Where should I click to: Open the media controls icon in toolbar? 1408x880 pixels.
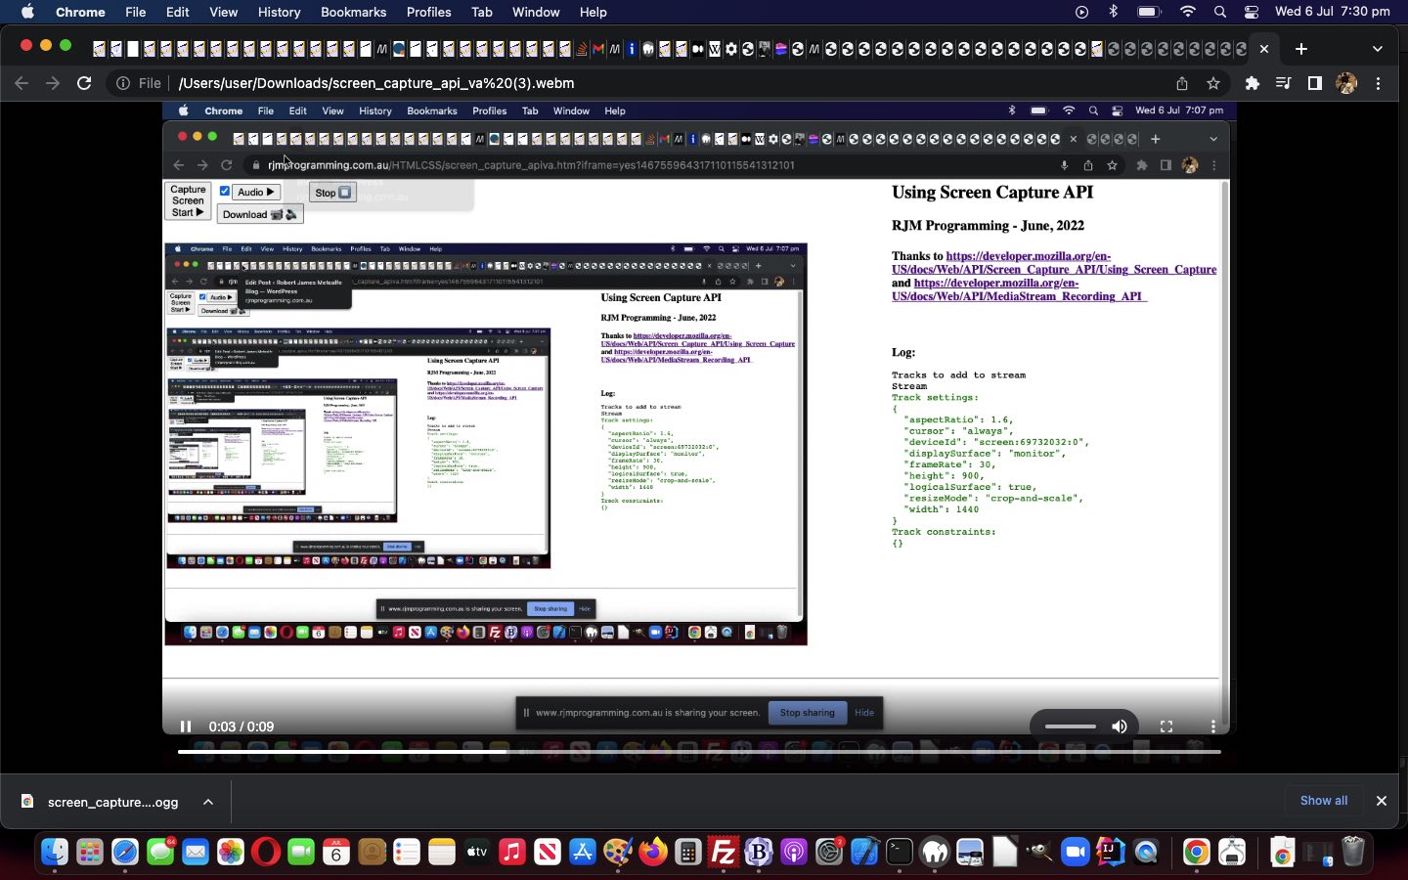(x=1283, y=83)
